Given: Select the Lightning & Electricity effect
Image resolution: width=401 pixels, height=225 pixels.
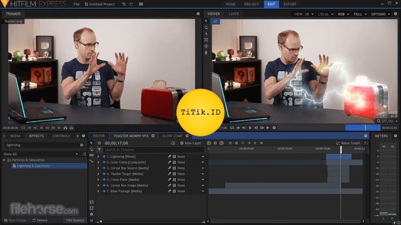Looking at the screenshot, I should pyautogui.click(x=49, y=166).
